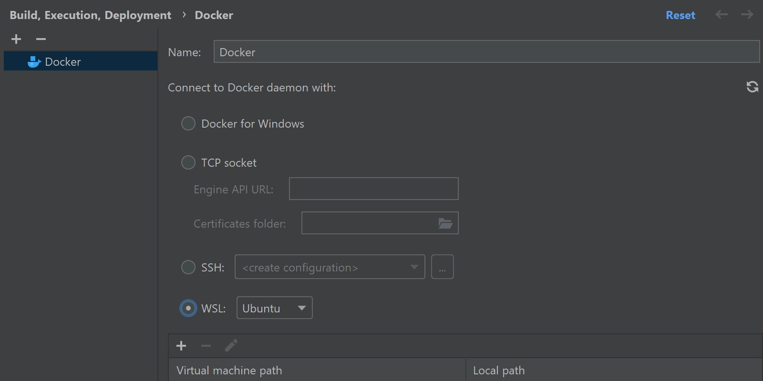Focus the Name input field
The width and height of the screenshot is (763, 381).
coord(486,52)
